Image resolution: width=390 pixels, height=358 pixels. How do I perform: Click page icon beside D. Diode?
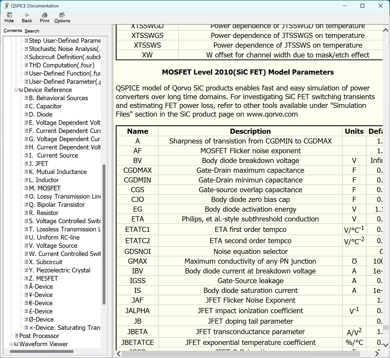[x=26, y=115]
